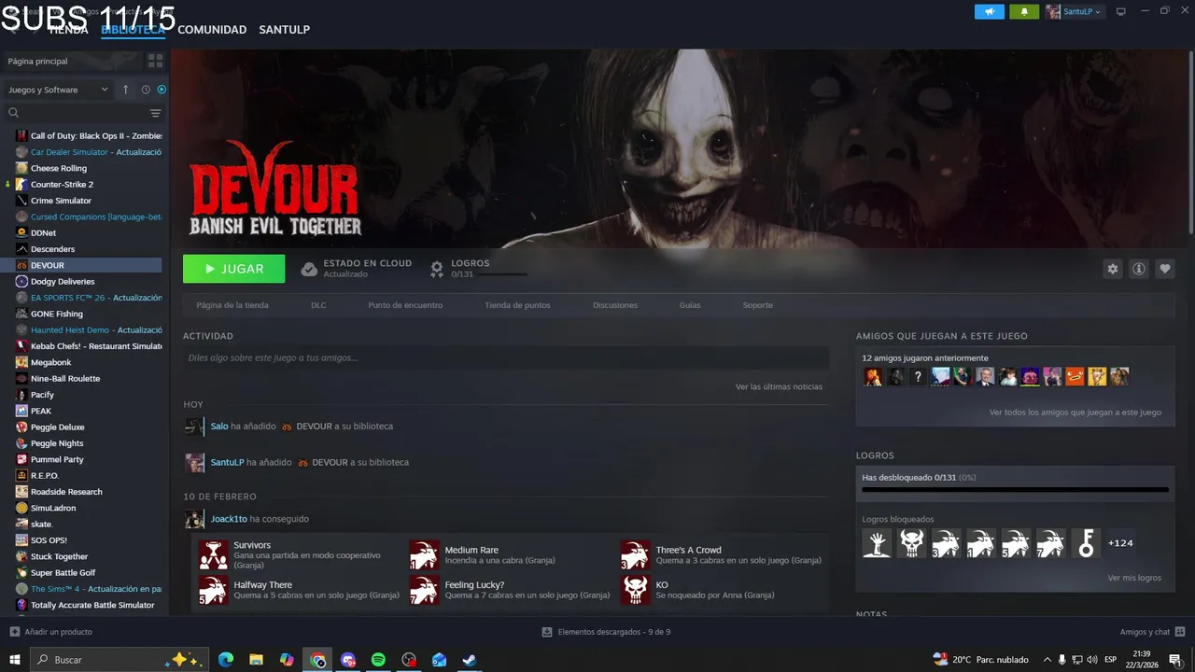Screen dimensions: 1195x672
Task: Open the library advanced filter icon
Action: point(156,113)
